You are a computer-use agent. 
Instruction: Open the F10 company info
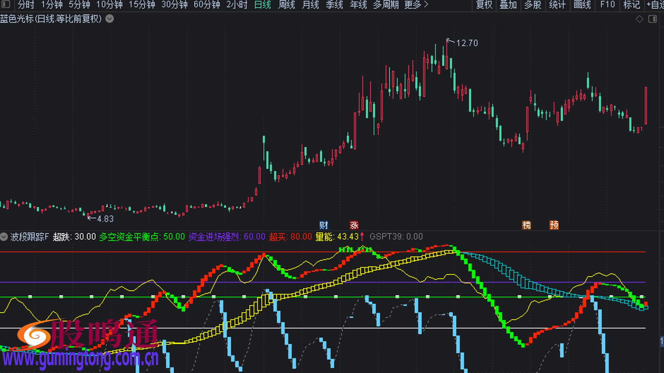[x=607, y=5]
